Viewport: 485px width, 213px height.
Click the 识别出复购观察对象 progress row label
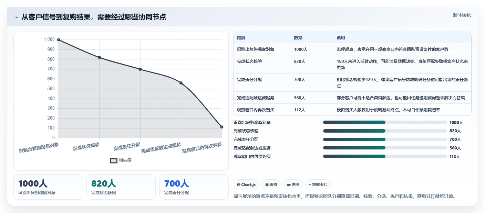point(252,123)
